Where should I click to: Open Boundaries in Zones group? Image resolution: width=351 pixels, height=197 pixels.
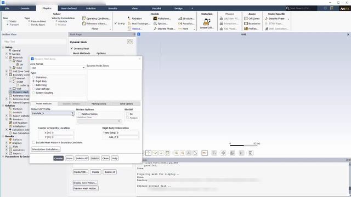(252, 24)
